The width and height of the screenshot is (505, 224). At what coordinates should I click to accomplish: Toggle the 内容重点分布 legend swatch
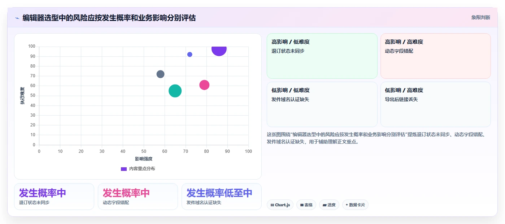point(123,169)
